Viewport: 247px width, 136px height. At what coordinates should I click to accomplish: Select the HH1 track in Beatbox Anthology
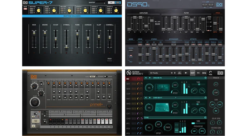click(134, 99)
